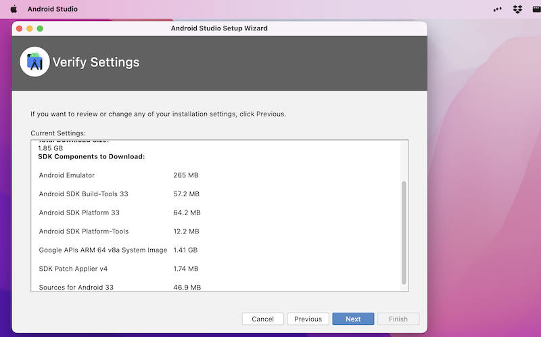Minimize the wizard with the yellow button

click(x=30, y=28)
